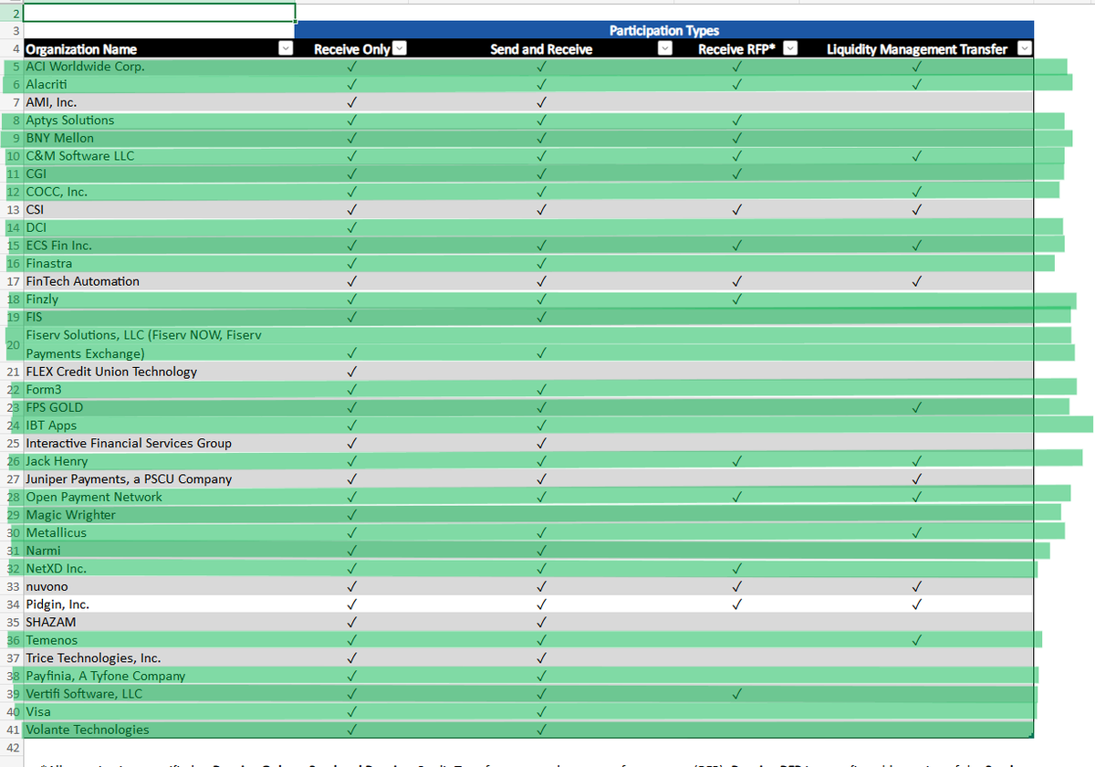Select the DCI cell
Image resolution: width=1095 pixels, height=767 pixels.
pyautogui.click(x=159, y=227)
